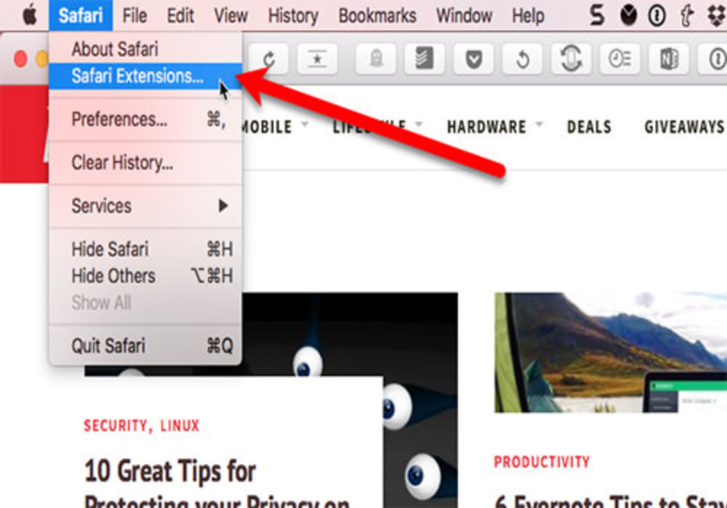Image resolution: width=727 pixels, height=508 pixels.
Task: Click the SECURITY category link
Action: tap(116, 426)
